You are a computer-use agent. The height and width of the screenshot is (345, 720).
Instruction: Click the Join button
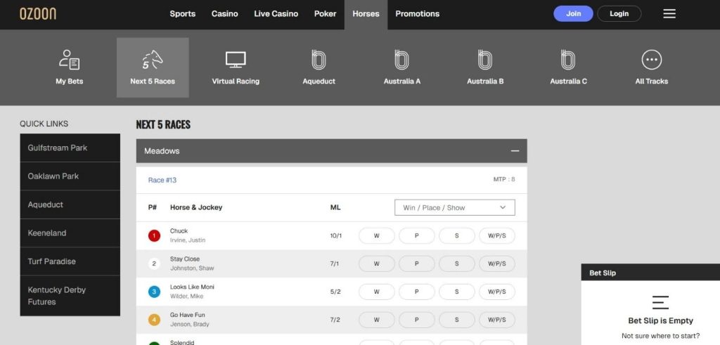(573, 14)
